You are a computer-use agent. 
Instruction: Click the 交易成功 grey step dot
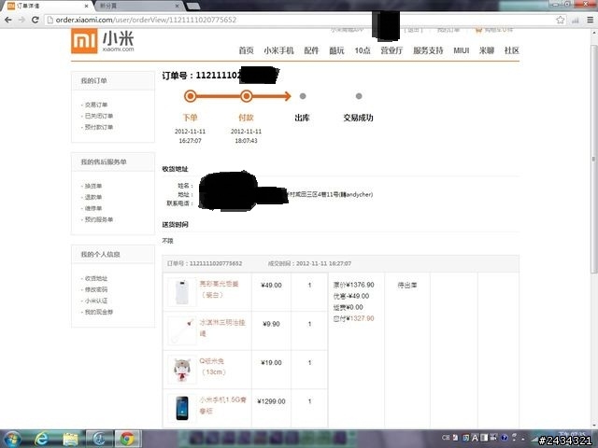(x=359, y=96)
